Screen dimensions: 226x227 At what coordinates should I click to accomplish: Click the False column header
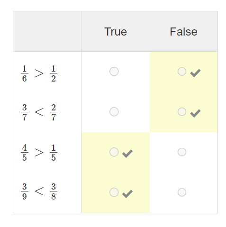(183, 32)
